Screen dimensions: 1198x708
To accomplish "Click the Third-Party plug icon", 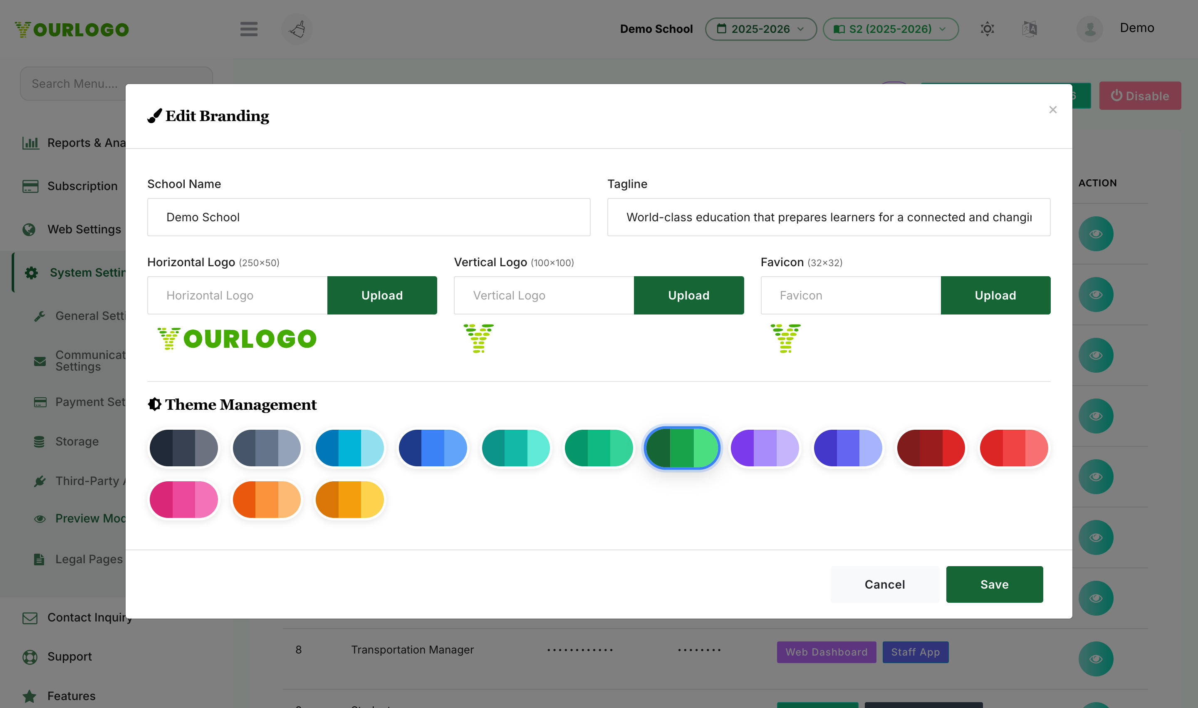I will pyautogui.click(x=40, y=481).
